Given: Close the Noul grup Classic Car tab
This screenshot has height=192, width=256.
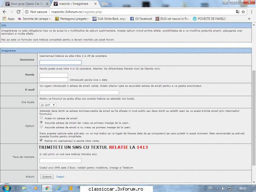Looking at the screenshot, I should point(47,3).
